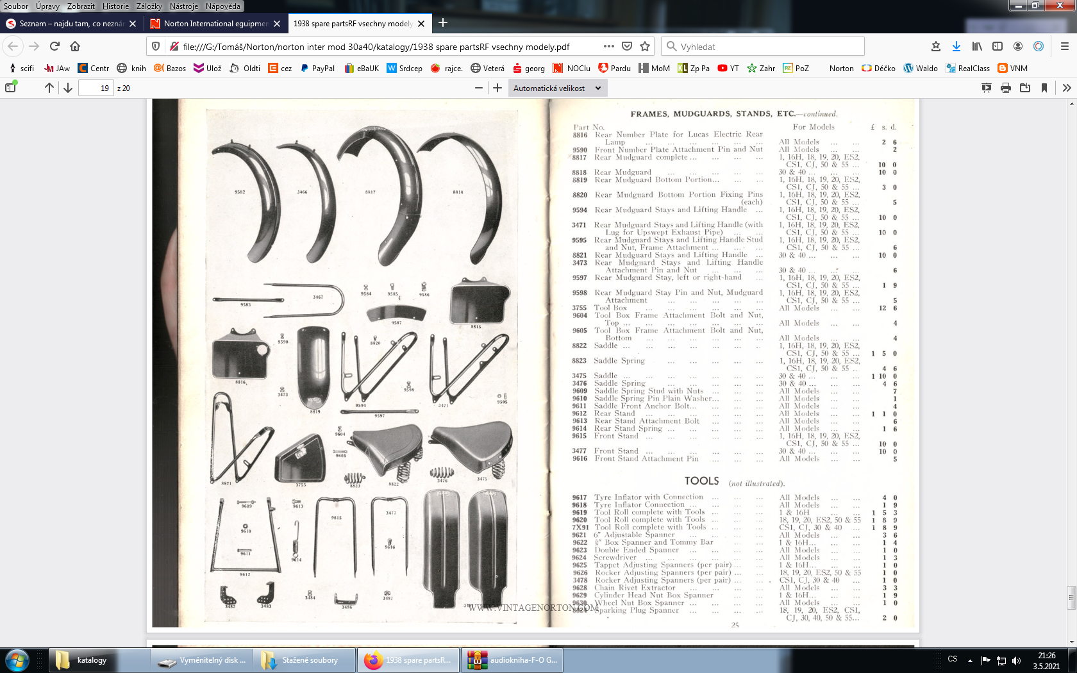Open the Downloads panel arrow icon
1077x673 pixels.
pos(956,46)
